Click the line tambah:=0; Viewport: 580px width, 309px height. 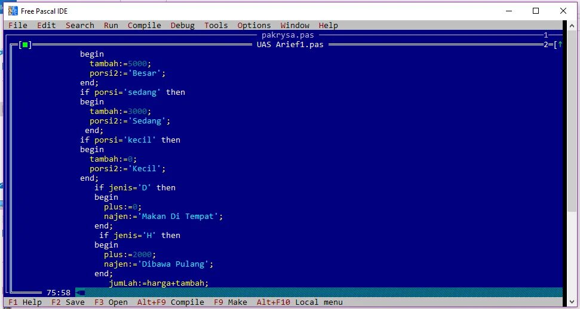(113, 159)
